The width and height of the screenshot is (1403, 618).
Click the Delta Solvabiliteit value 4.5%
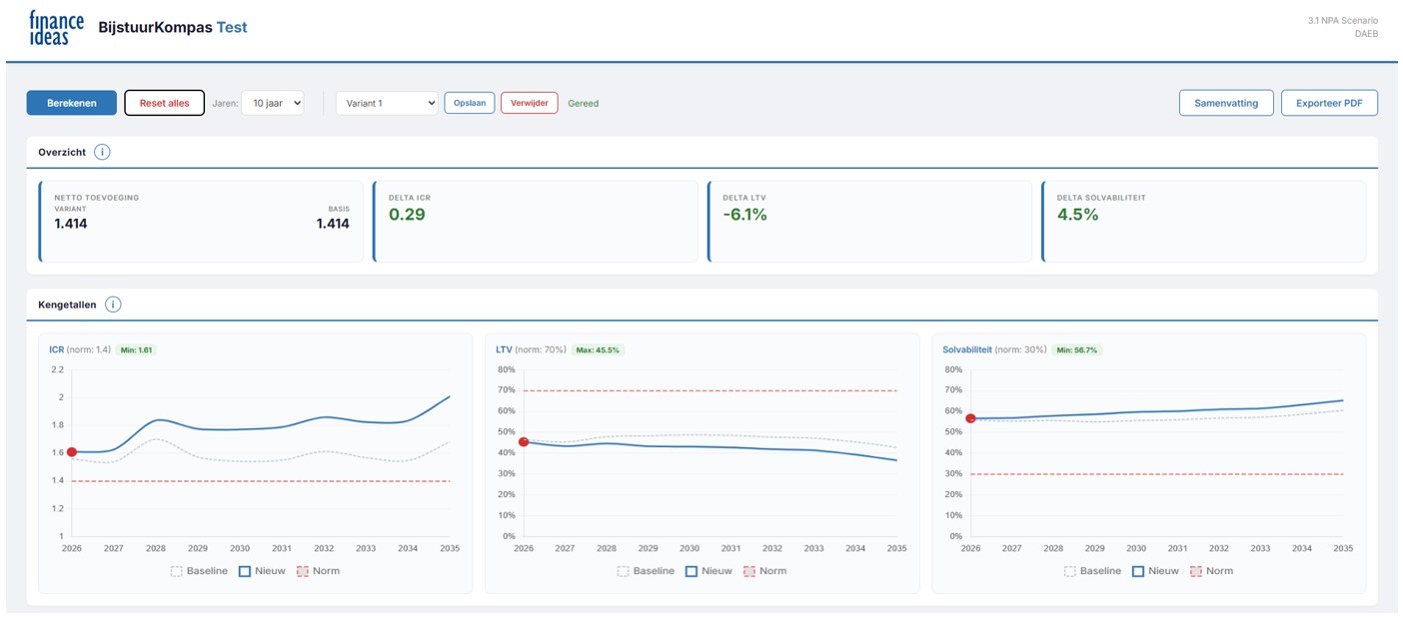pos(1077,214)
